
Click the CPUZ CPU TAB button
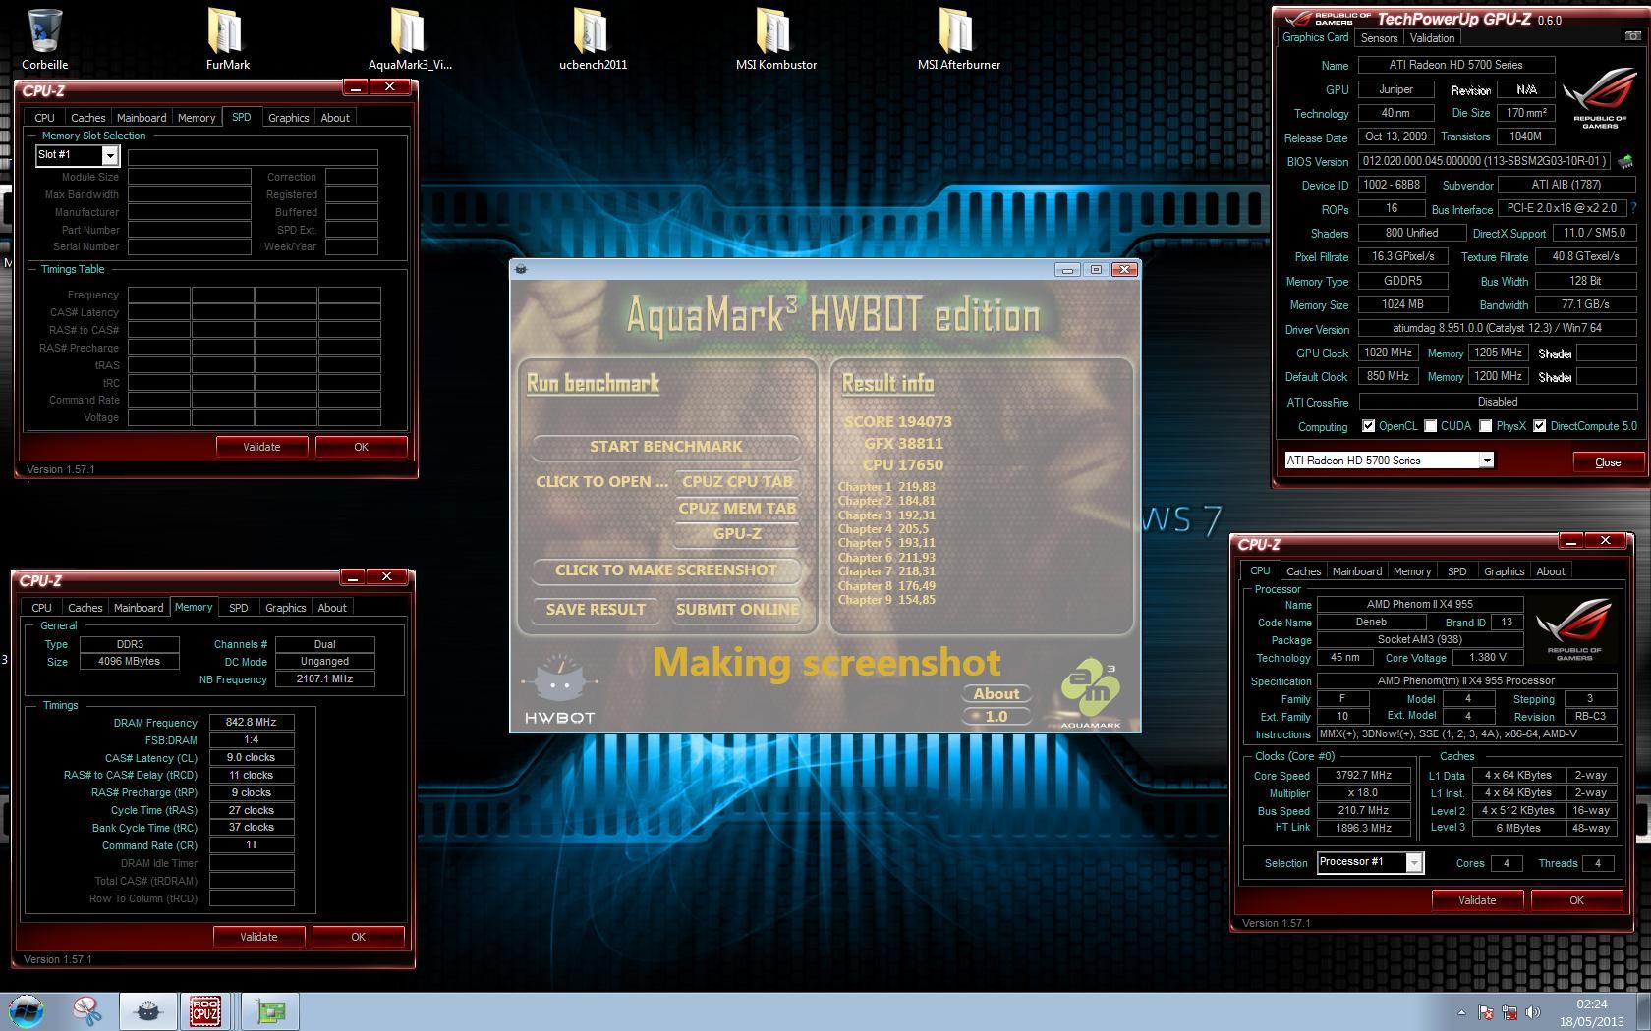pyautogui.click(x=737, y=482)
